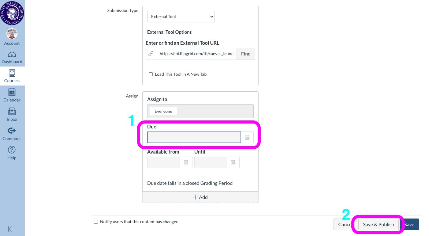Click Save & Publish

pyautogui.click(x=379, y=224)
